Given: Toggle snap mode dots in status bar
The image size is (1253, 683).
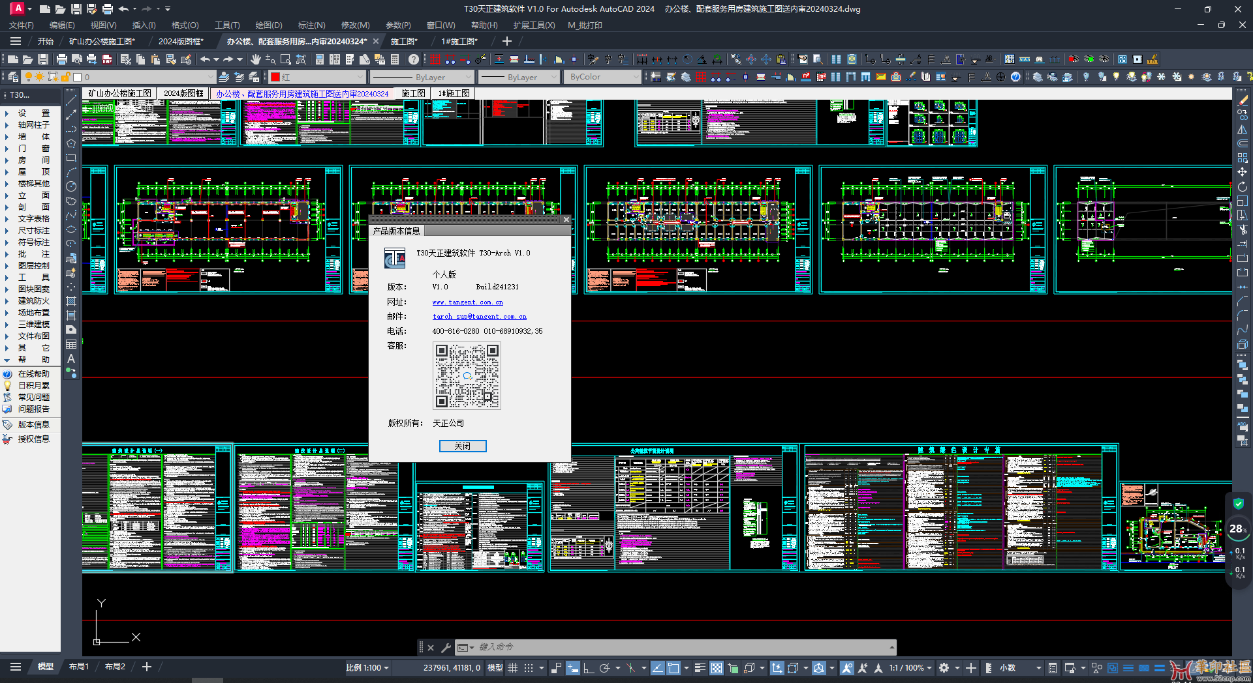Looking at the screenshot, I should coord(529,667).
